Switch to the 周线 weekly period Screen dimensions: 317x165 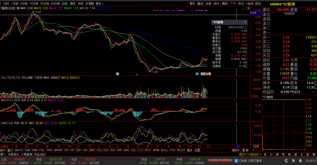(x=72, y=4)
